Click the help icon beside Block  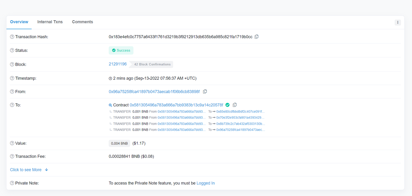click(12, 65)
